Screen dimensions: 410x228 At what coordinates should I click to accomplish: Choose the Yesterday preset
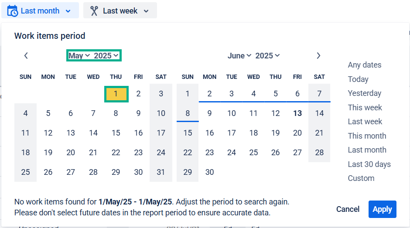point(365,93)
